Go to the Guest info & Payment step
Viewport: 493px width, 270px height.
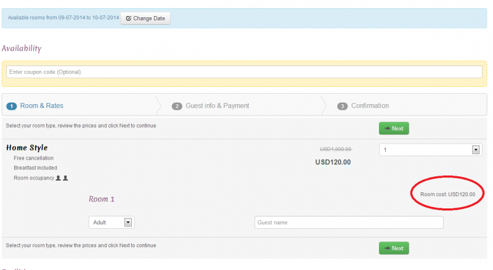pyautogui.click(x=218, y=106)
